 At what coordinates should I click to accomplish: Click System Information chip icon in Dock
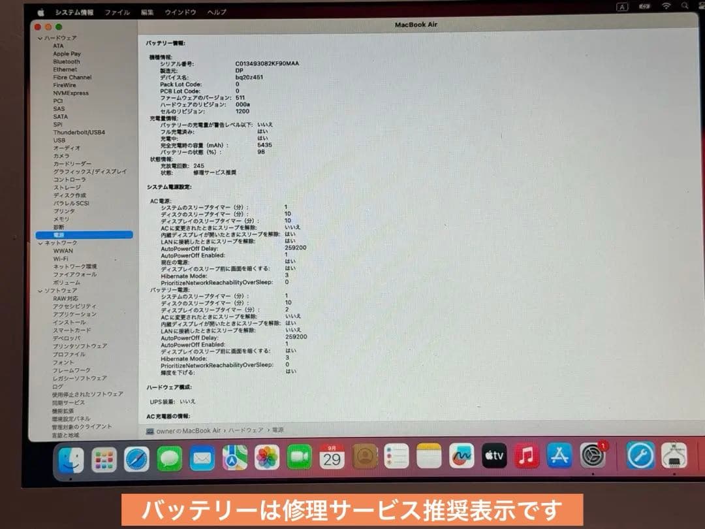(x=674, y=455)
